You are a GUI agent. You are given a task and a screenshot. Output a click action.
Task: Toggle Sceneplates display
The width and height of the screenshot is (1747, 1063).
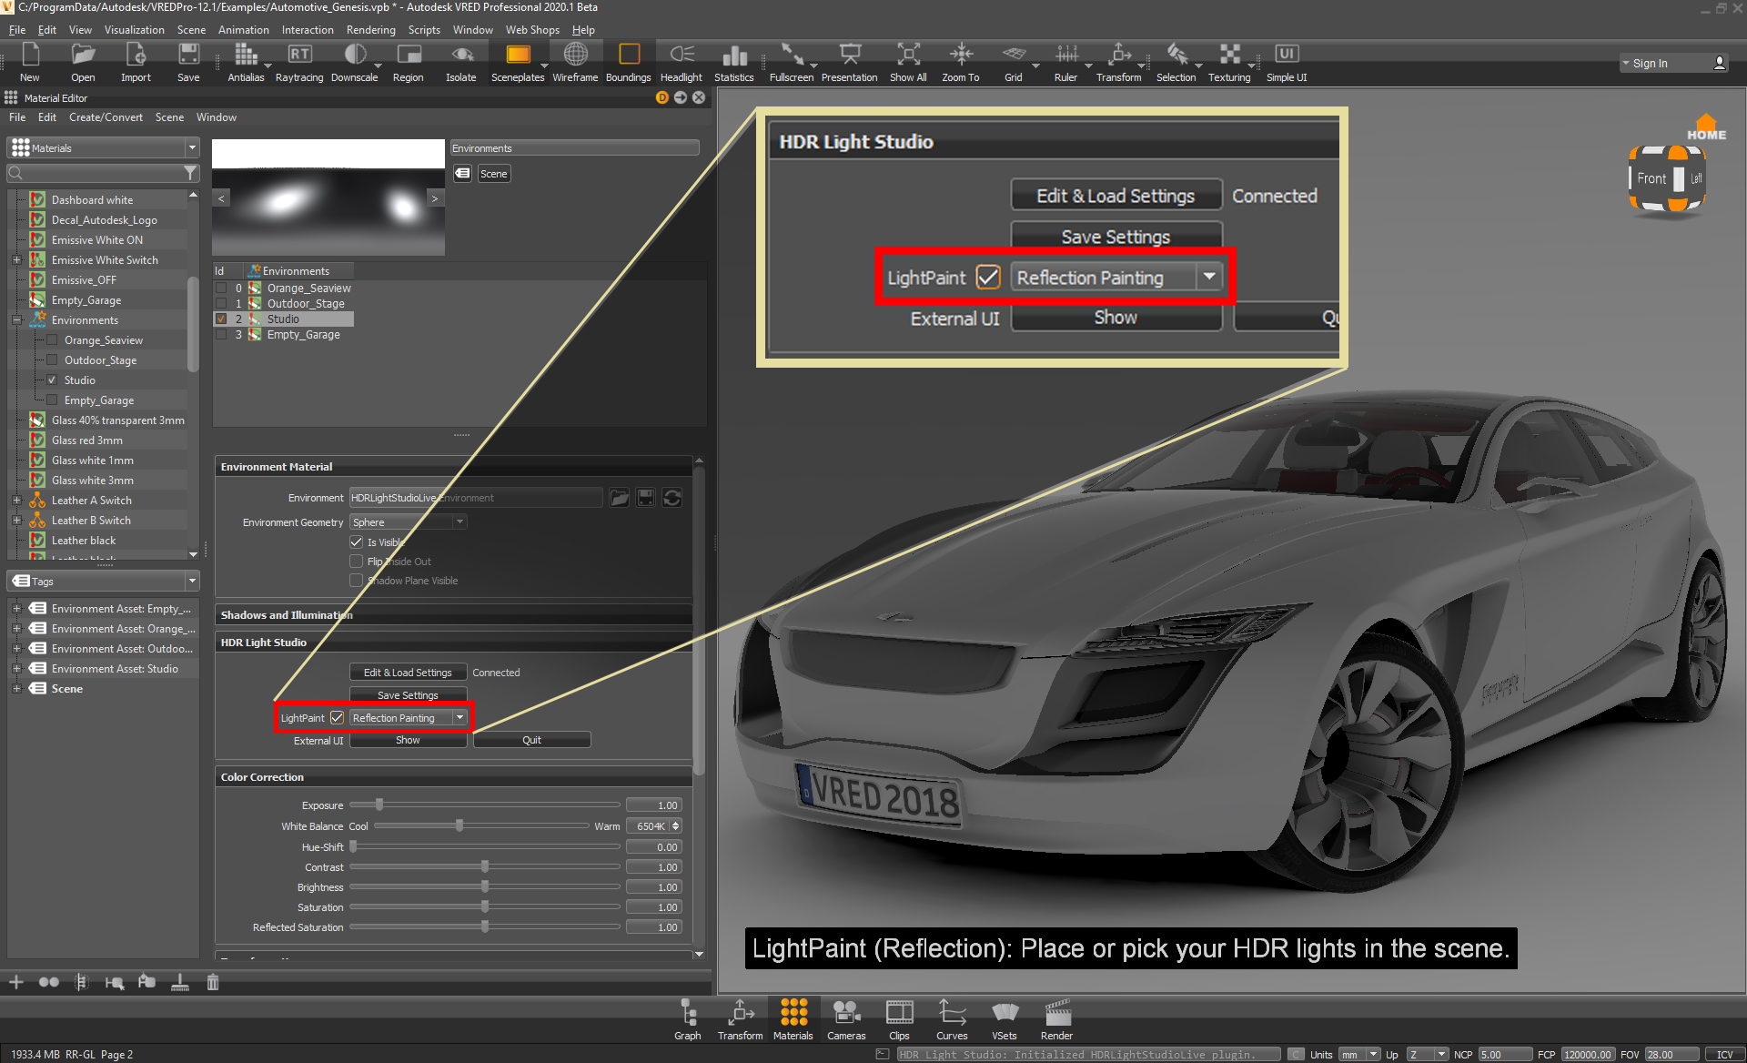[x=518, y=62]
